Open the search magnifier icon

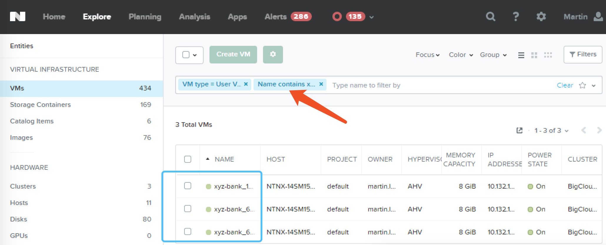pos(490,16)
